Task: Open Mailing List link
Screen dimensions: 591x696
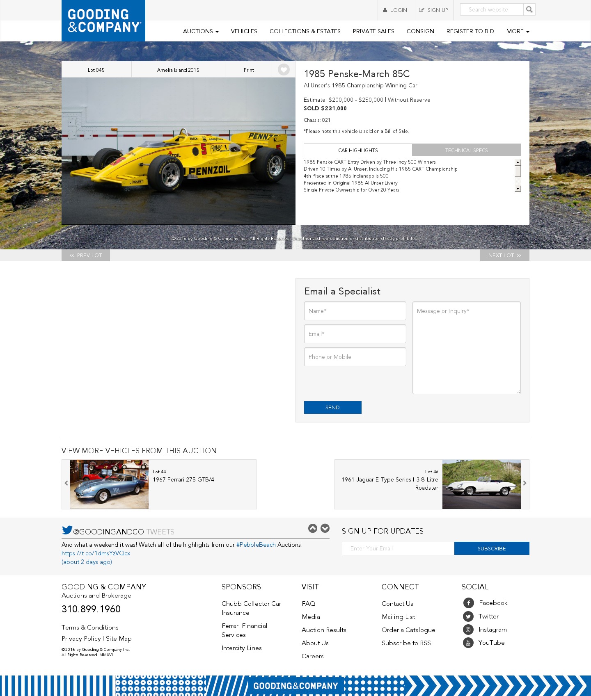Action: (x=398, y=617)
